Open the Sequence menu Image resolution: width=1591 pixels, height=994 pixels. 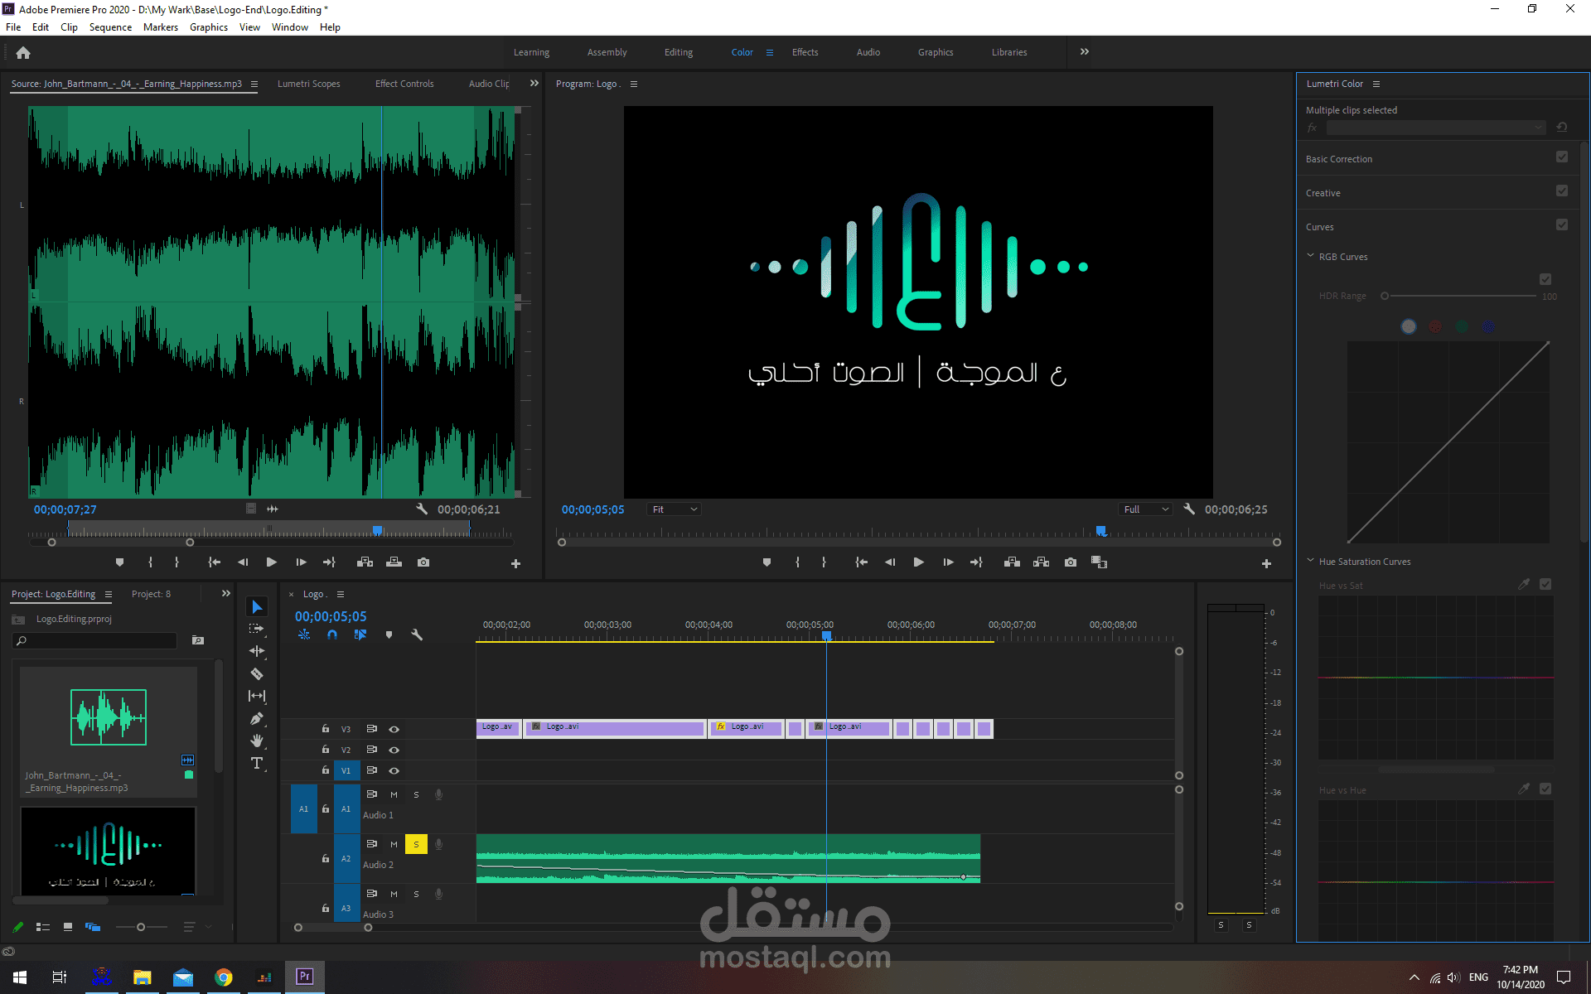tap(110, 27)
